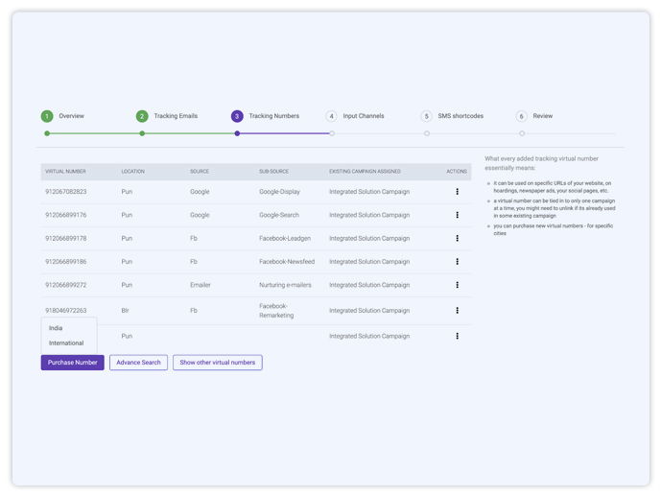Choose India from purchase dropdown
The height and width of the screenshot is (496, 661).
[56, 328]
